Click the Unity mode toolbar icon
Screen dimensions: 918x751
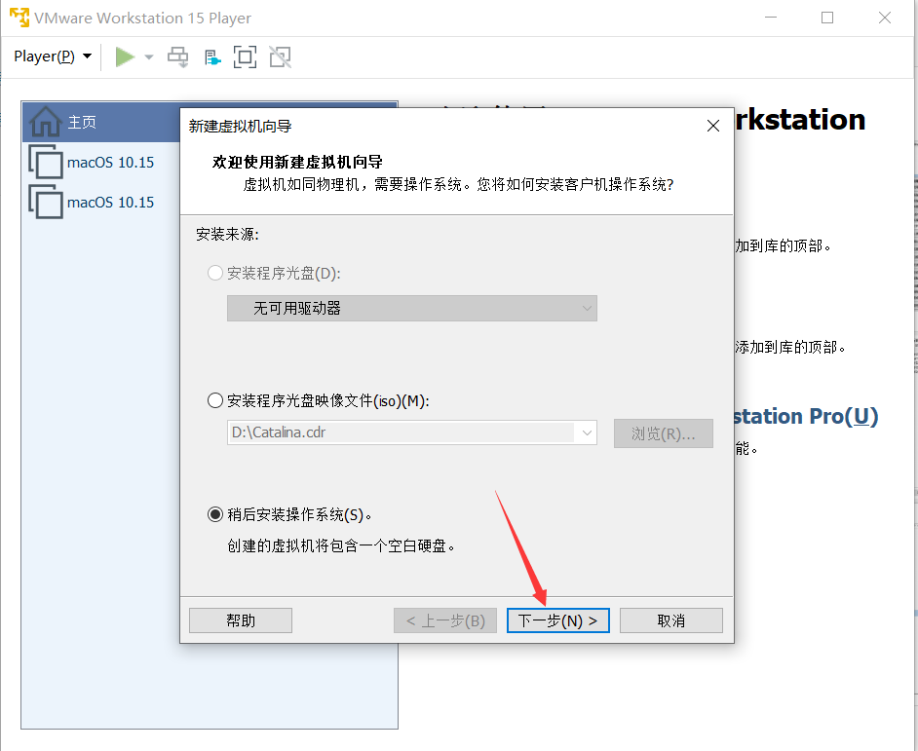[x=280, y=56]
